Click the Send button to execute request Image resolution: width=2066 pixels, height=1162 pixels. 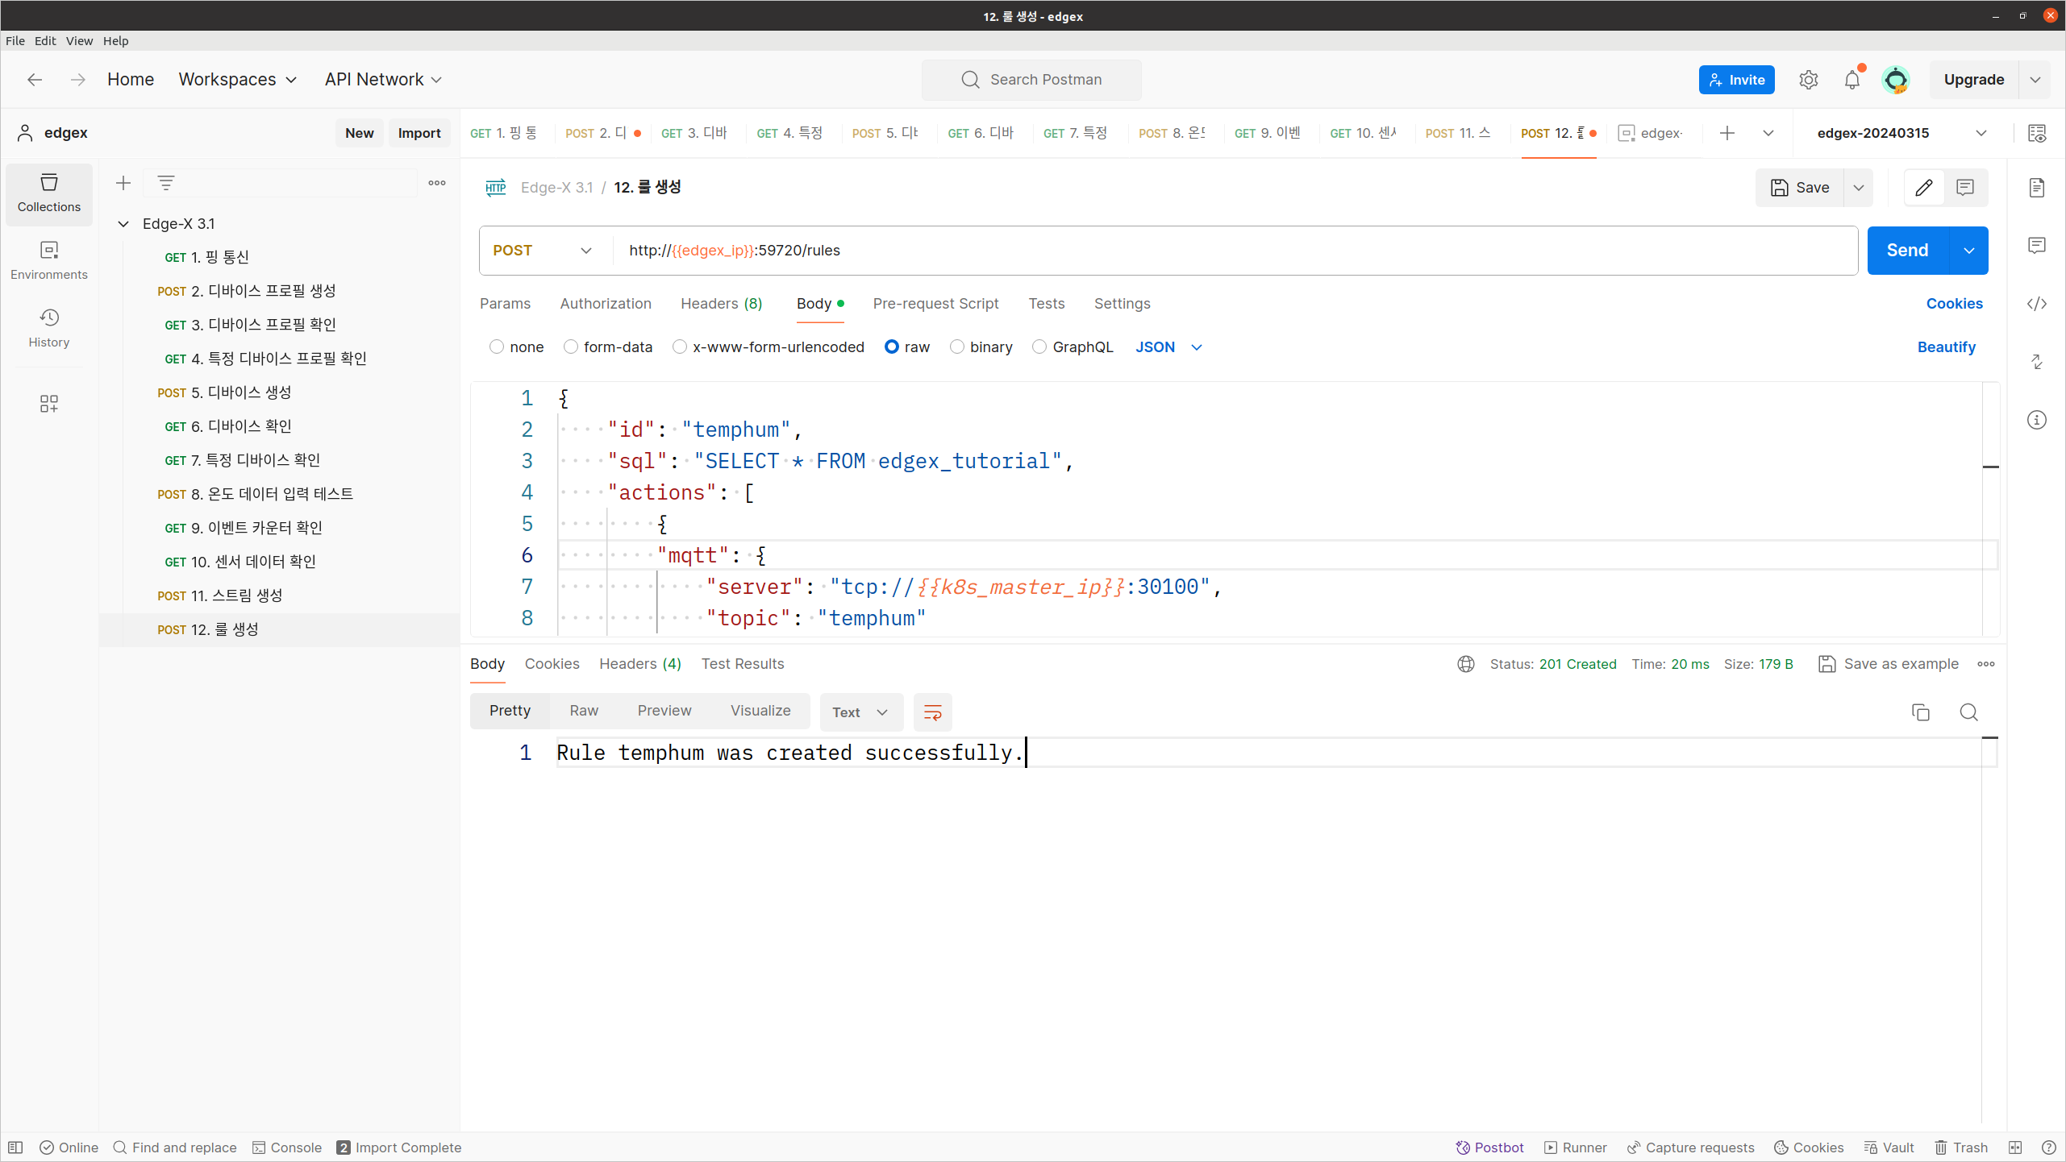1907,250
